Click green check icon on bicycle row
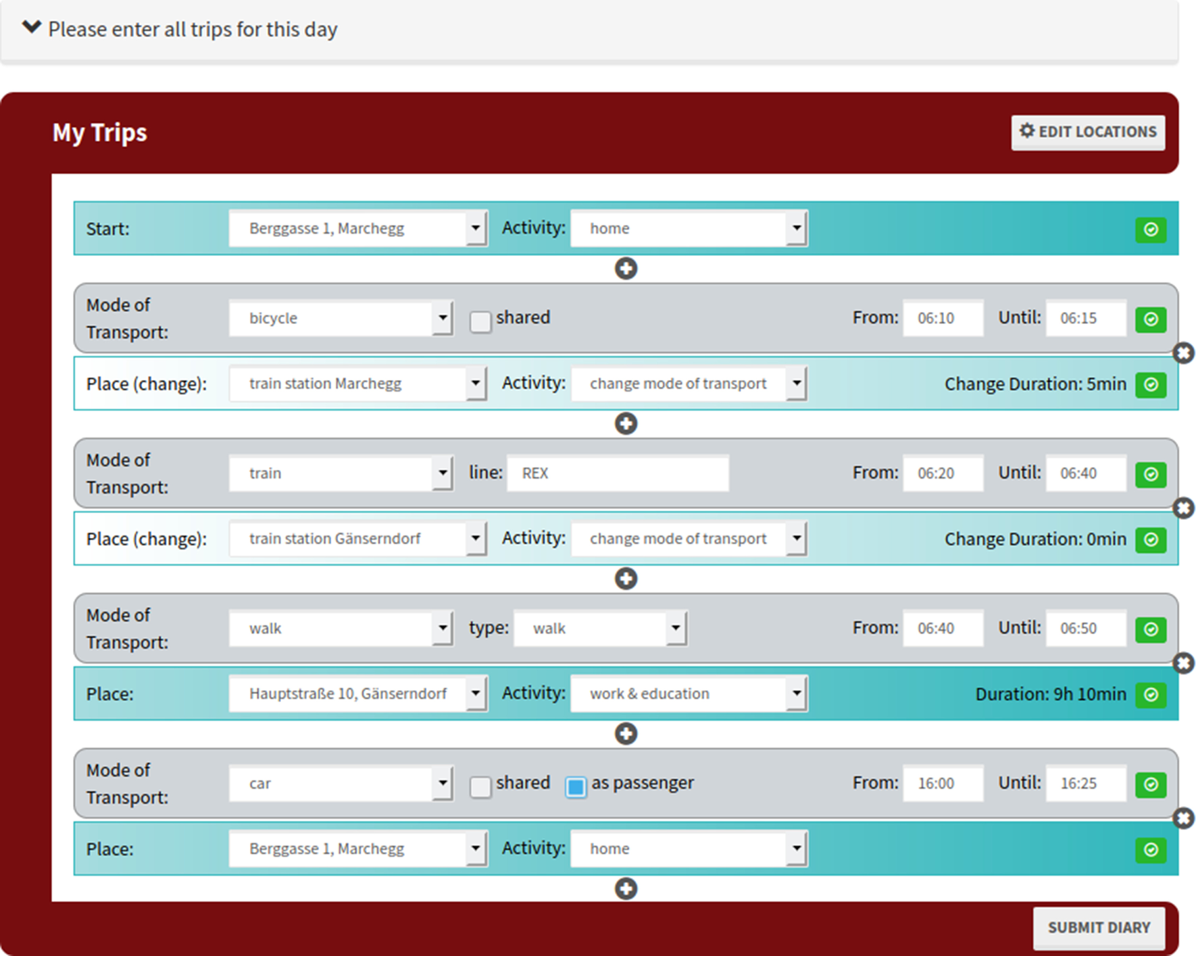Image resolution: width=1196 pixels, height=956 pixels. pos(1151,319)
